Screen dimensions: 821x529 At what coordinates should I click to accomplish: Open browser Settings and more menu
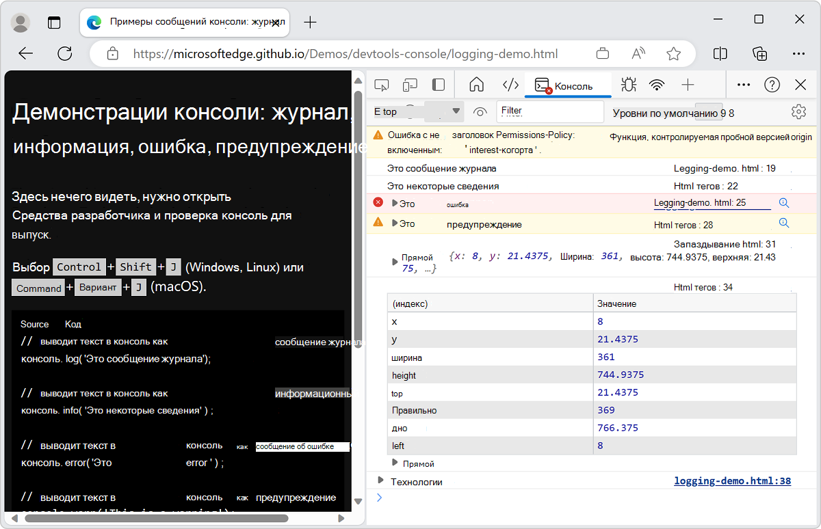[798, 53]
